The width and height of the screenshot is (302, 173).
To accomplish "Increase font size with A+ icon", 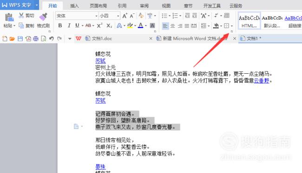I will click(125, 16).
